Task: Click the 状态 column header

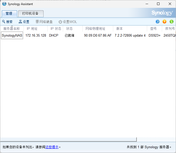Action: [x=69, y=29]
